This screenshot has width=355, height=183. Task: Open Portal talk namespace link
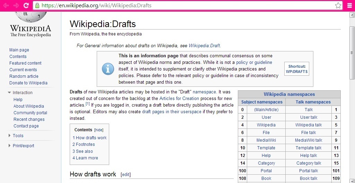click(x=309, y=171)
